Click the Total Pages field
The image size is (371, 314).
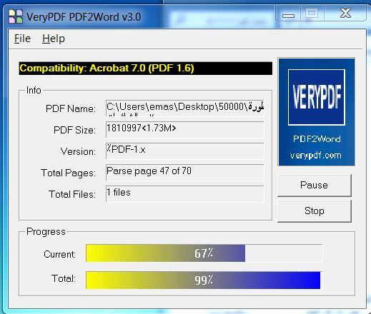click(185, 173)
